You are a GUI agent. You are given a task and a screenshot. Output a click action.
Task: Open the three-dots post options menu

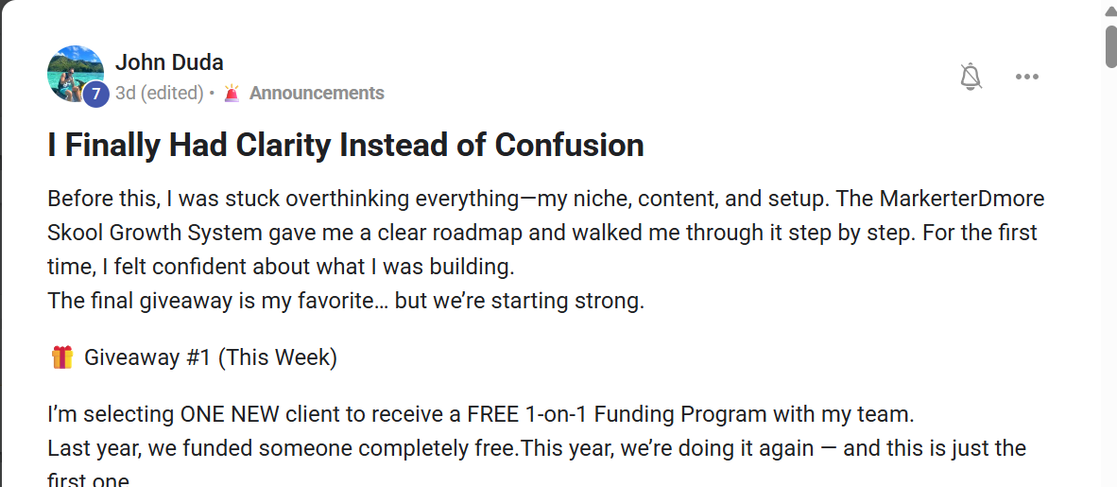click(1027, 77)
